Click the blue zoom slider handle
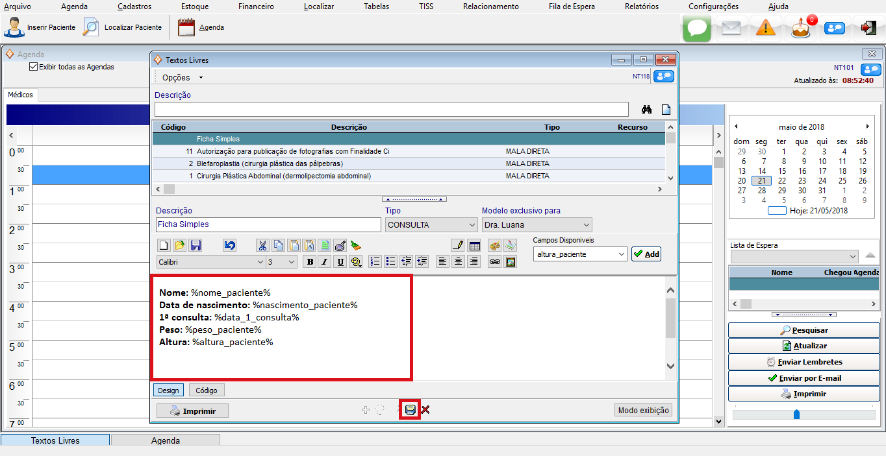This screenshot has width=886, height=456. (x=796, y=414)
